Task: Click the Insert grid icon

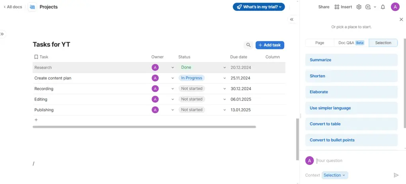Action: click(337, 7)
